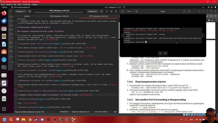This screenshot has height=123, width=218.
Task: Open VirtualBox Ввод menu
Action: click(x=19, y=4)
